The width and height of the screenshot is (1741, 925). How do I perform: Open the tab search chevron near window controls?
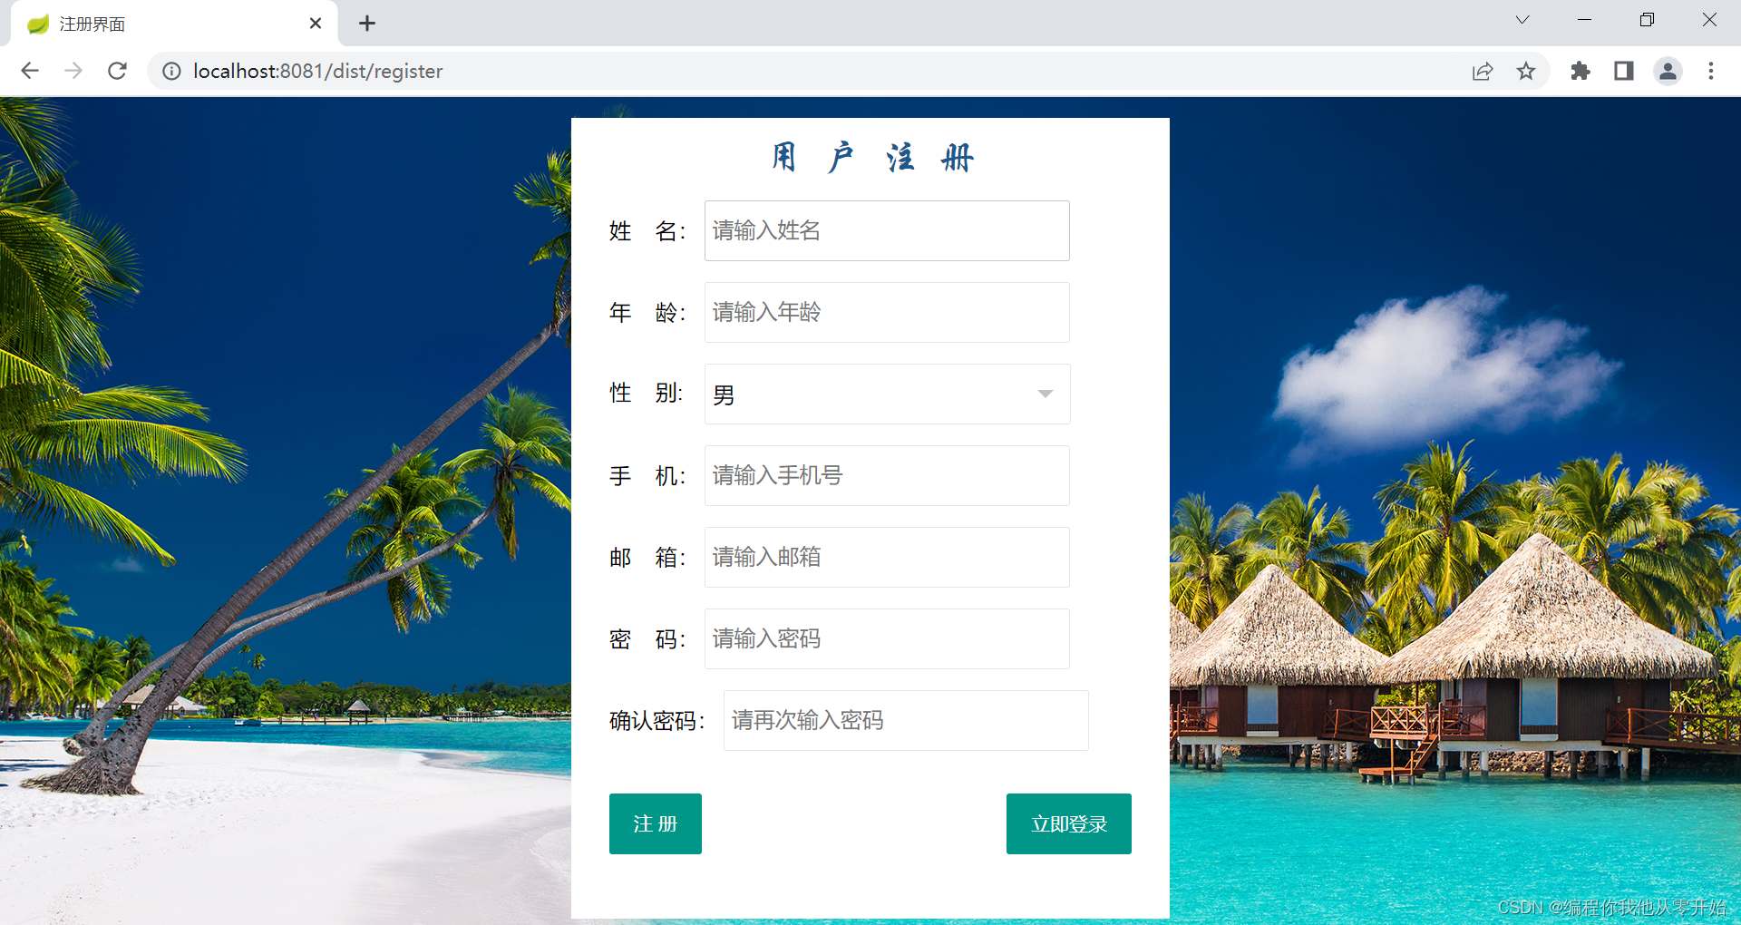coord(1522,20)
